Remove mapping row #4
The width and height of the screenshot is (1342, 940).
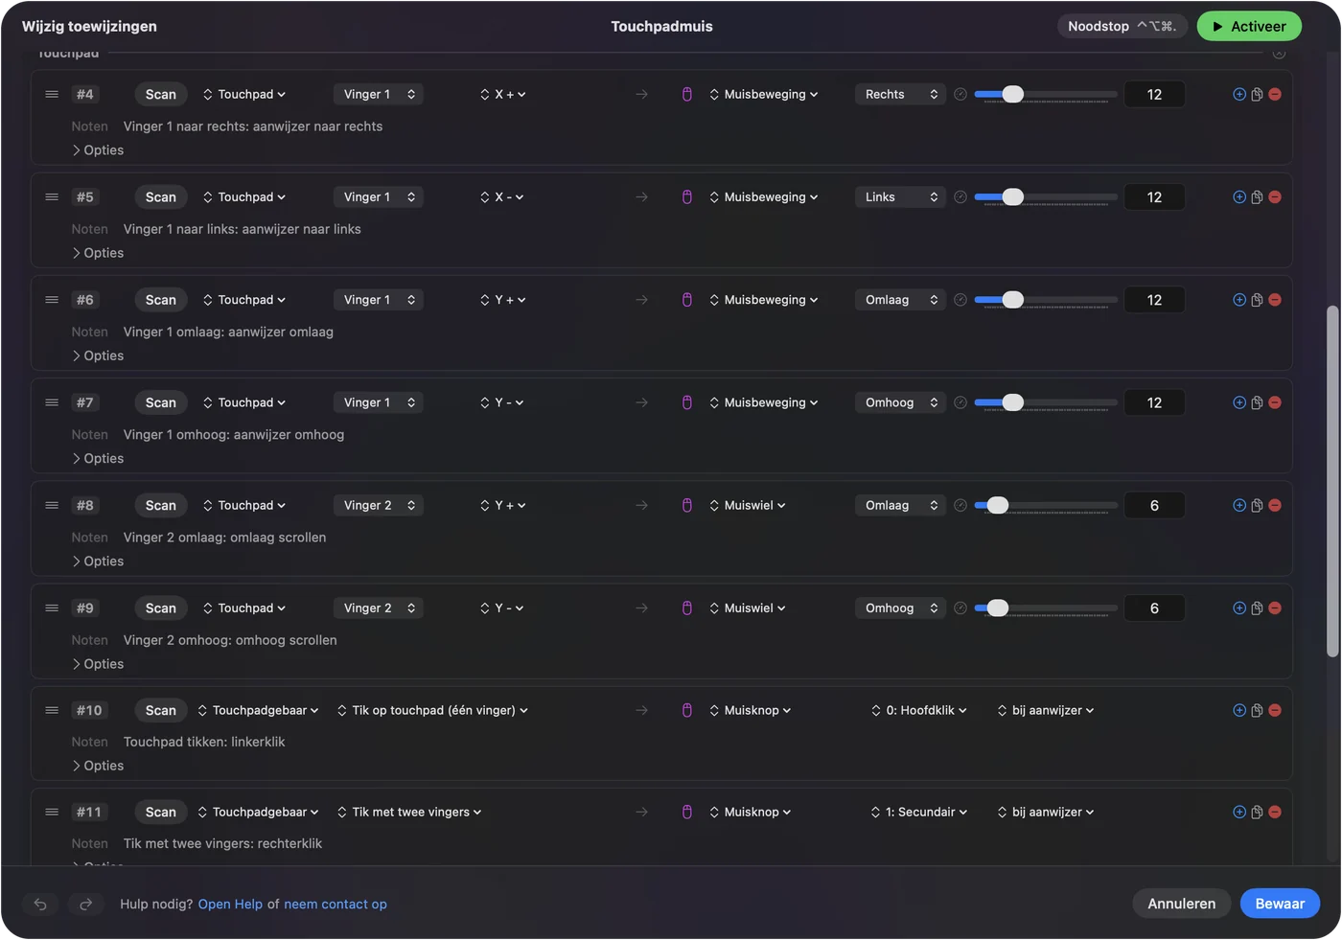(x=1275, y=94)
